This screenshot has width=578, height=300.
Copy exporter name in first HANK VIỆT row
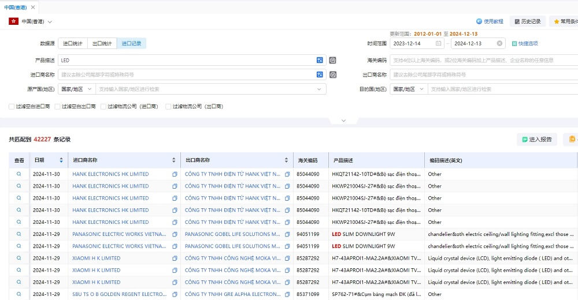point(287,174)
